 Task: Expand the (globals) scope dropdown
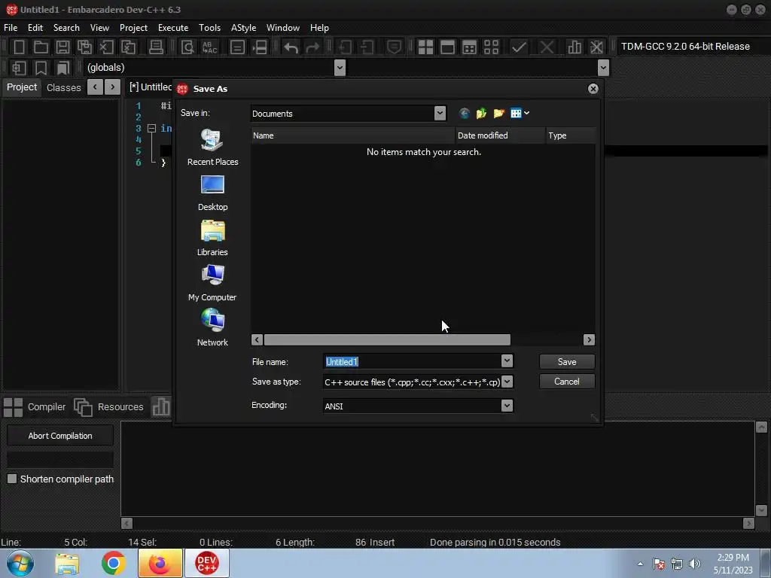pos(340,68)
